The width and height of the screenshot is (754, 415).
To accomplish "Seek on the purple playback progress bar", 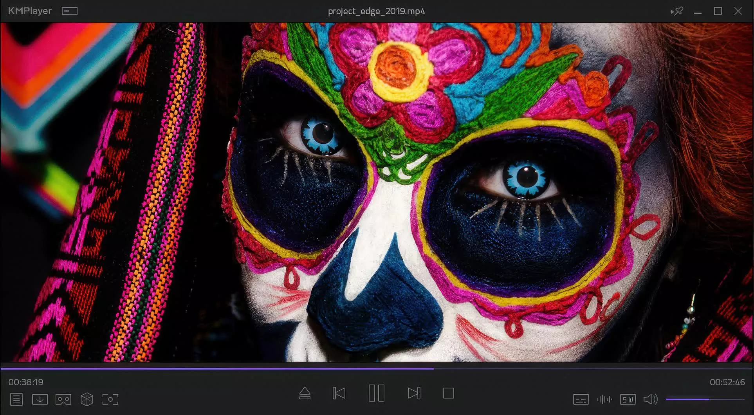I will pos(377,368).
